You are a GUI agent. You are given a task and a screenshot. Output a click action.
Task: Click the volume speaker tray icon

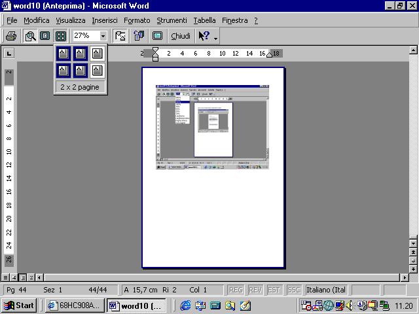349,305
